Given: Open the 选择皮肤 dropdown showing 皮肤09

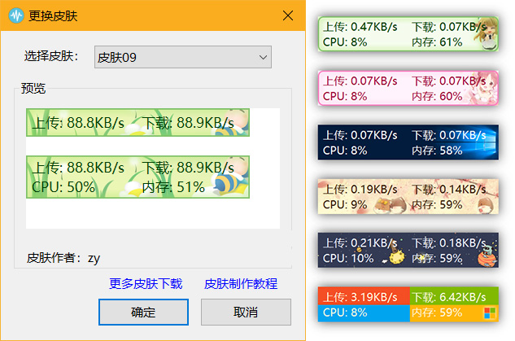Looking at the screenshot, I should pyautogui.click(x=183, y=57).
